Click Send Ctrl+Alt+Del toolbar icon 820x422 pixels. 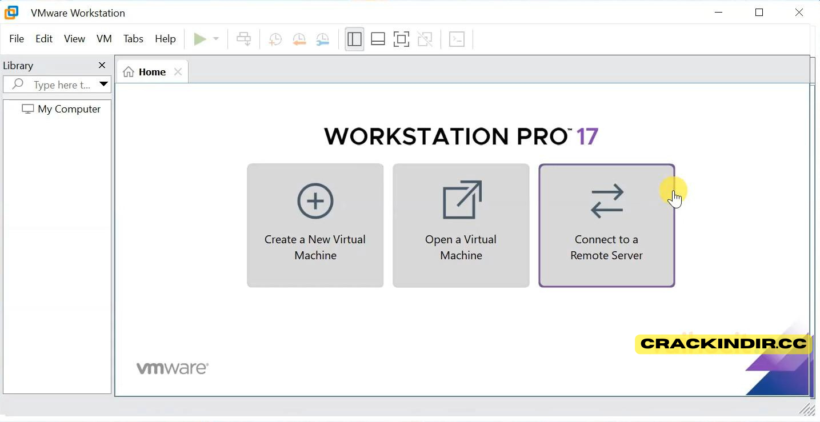coord(244,39)
